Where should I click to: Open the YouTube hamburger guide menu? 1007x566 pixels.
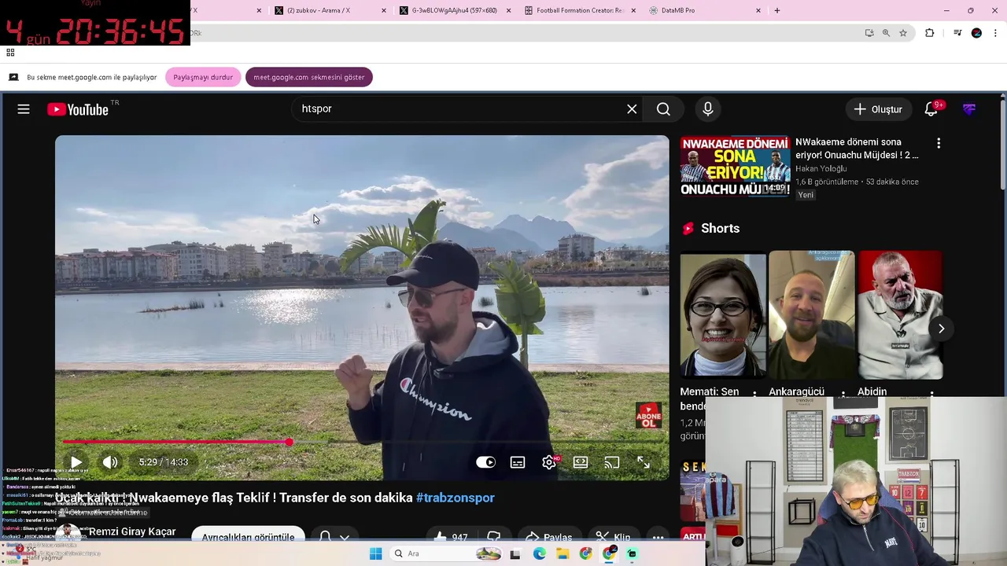(x=24, y=109)
